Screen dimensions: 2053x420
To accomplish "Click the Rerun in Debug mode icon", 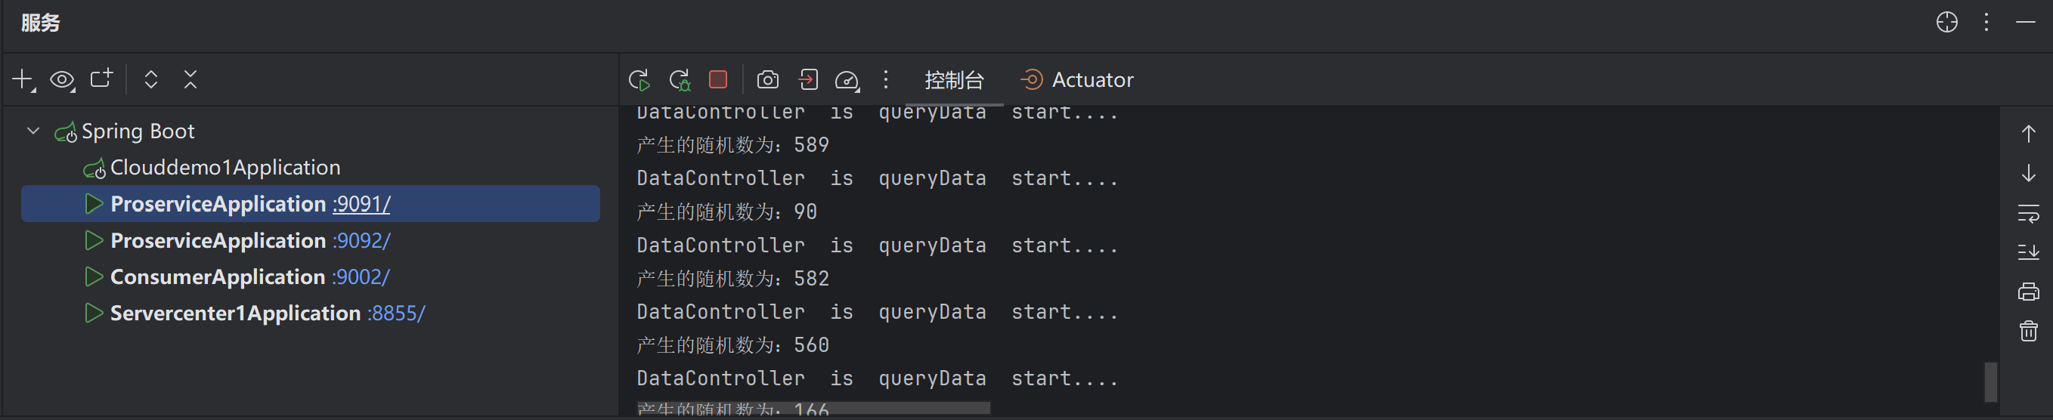I will pyautogui.click(x=679, y=80).
